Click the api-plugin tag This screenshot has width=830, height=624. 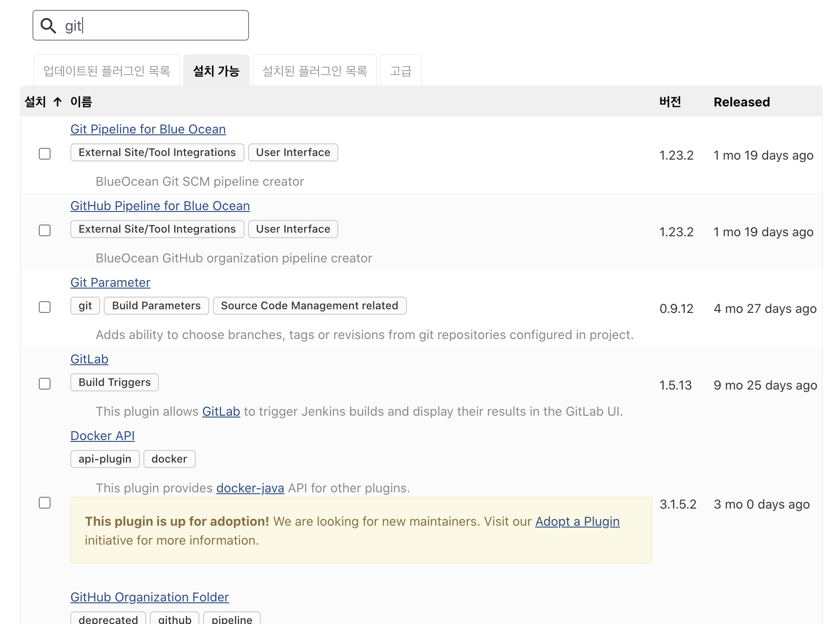coord(105,459)
